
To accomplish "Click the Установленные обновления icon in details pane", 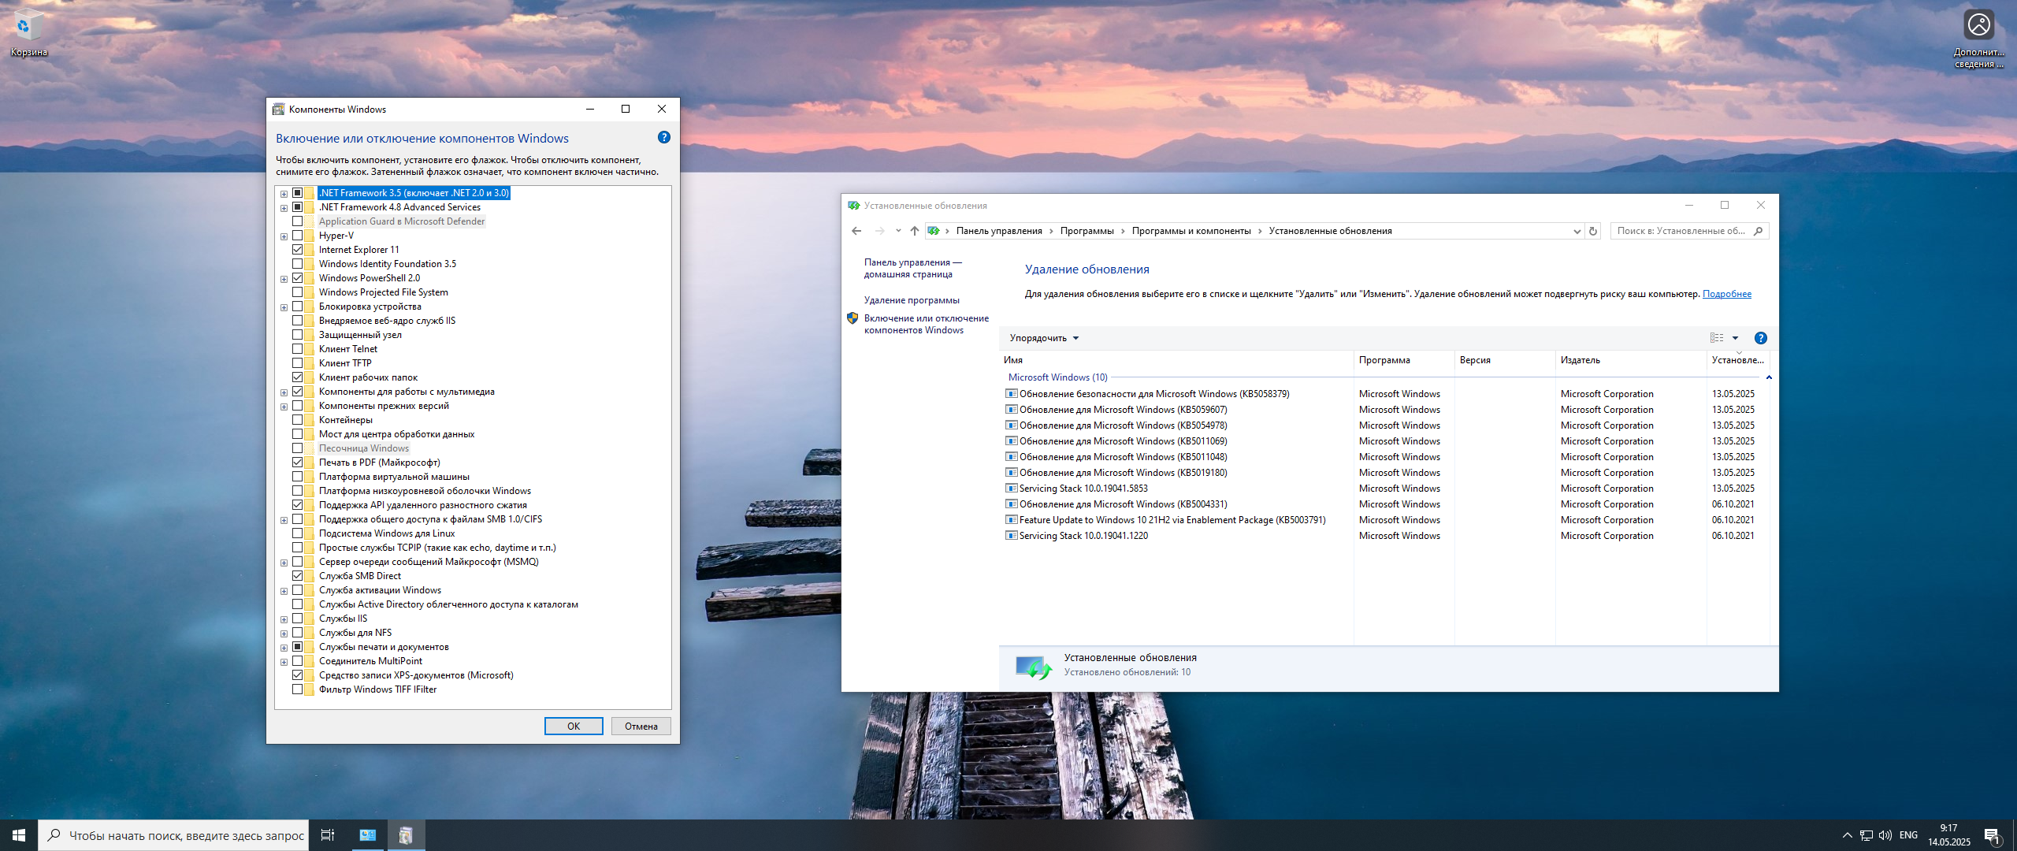I will tap(1033, 667).
